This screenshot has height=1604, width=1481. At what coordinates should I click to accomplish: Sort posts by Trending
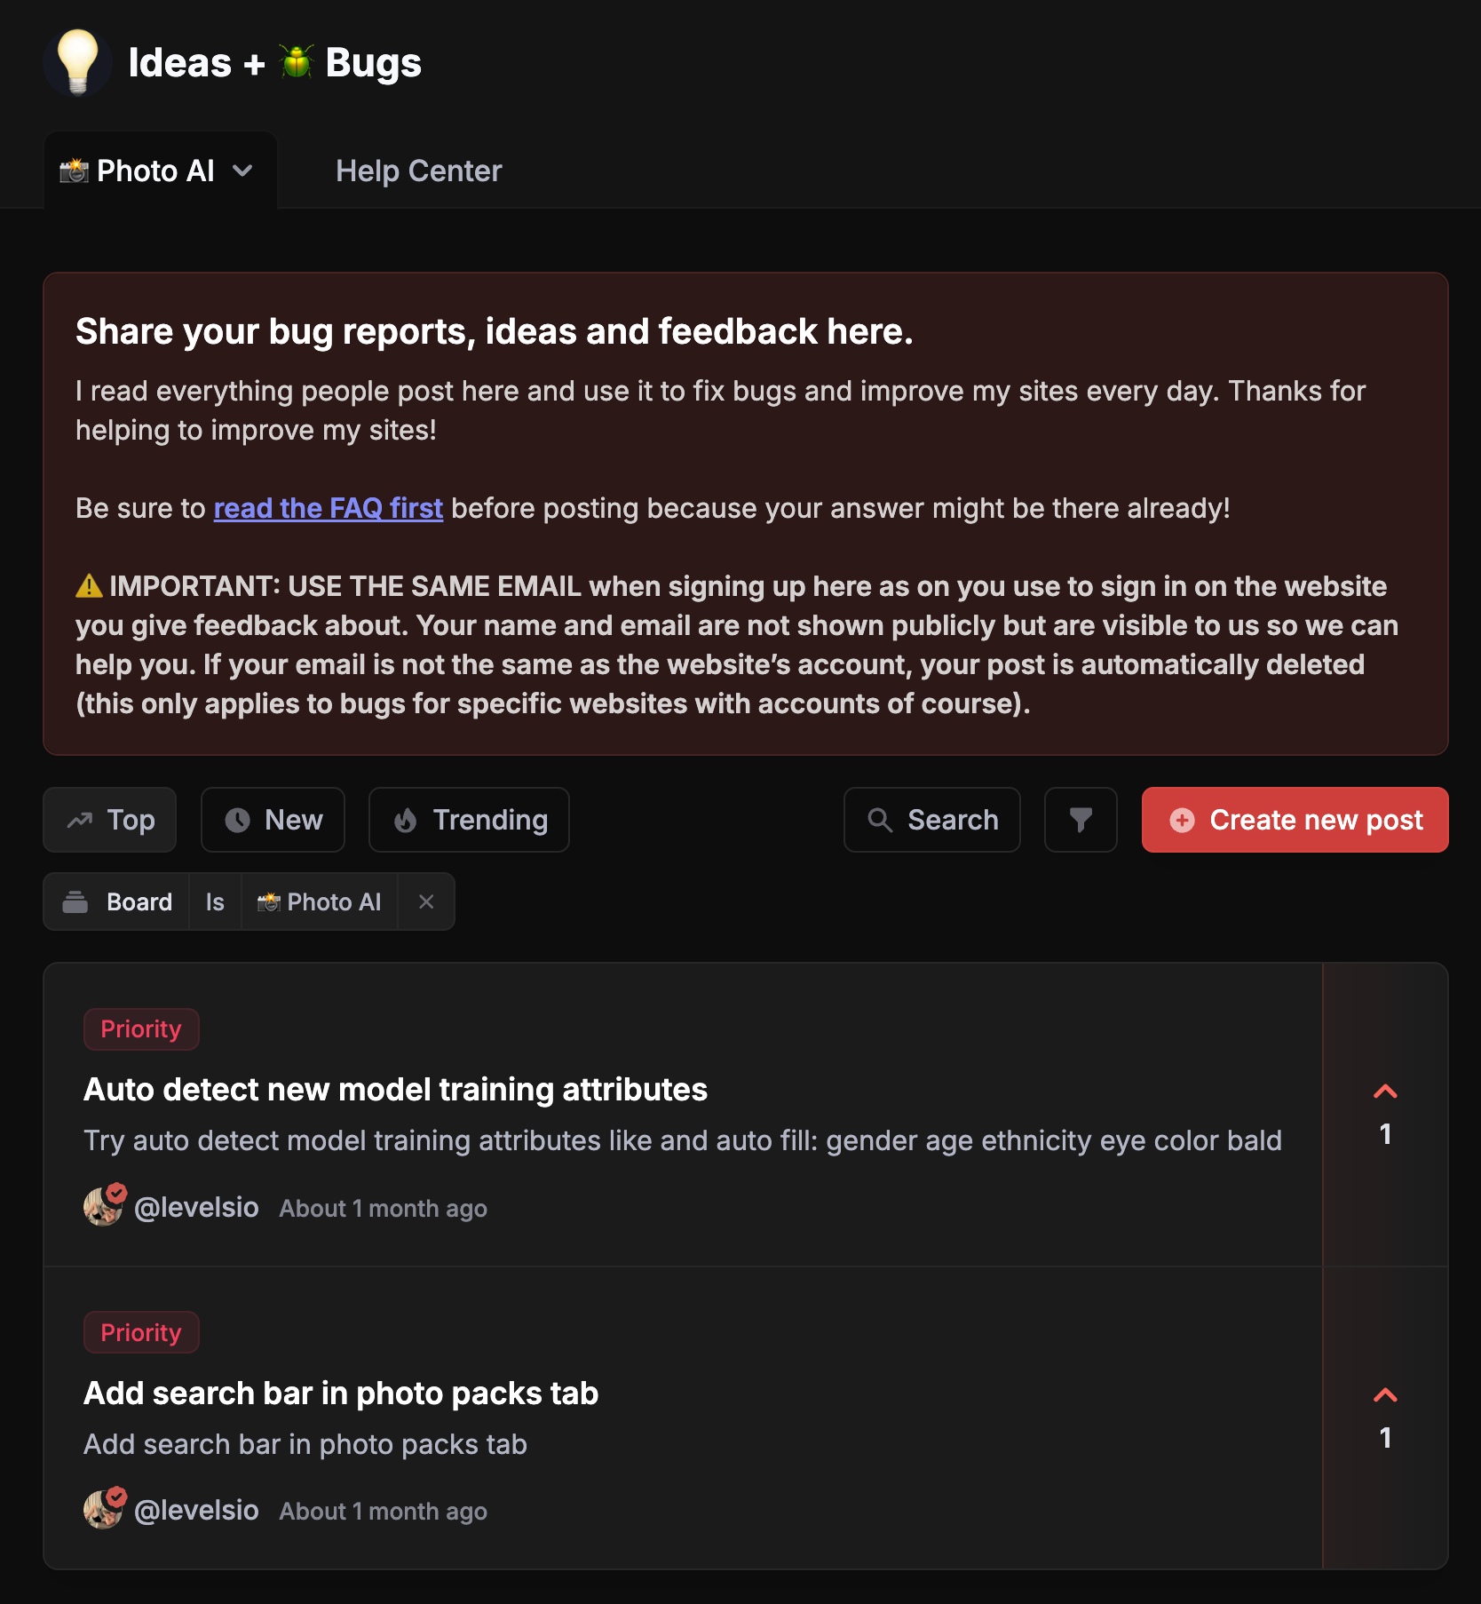(469, 820)
